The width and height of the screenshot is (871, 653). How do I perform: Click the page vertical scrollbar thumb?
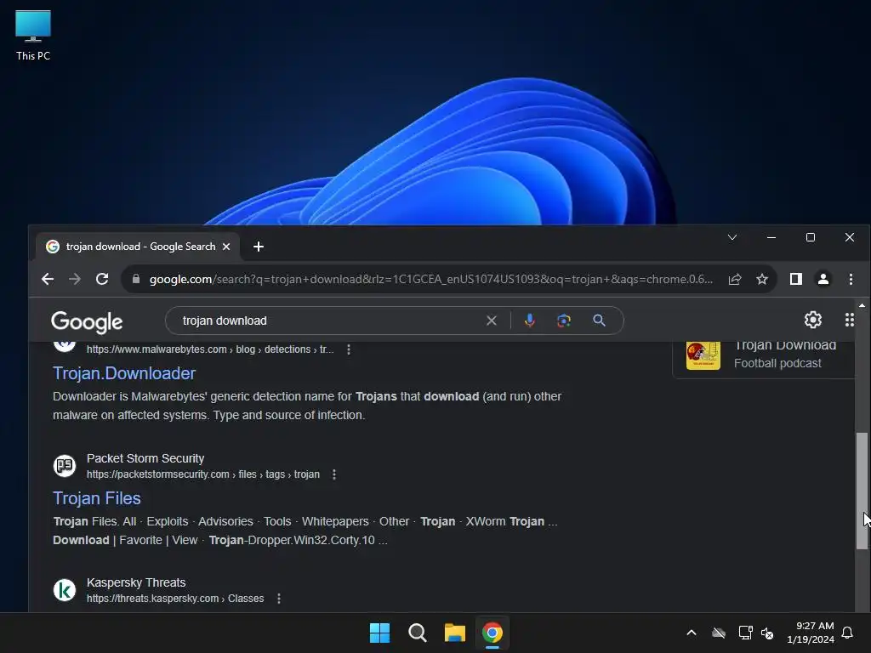tap(862, 491)
